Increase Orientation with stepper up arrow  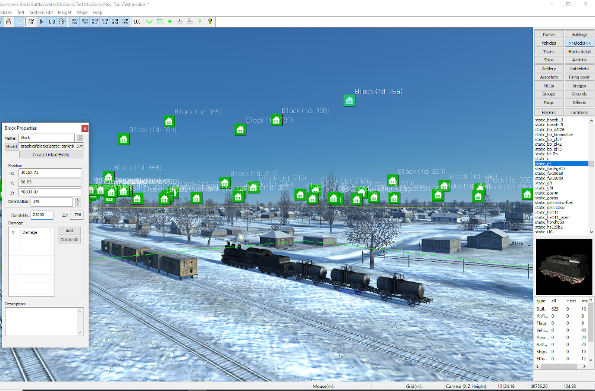click(78, 200)
